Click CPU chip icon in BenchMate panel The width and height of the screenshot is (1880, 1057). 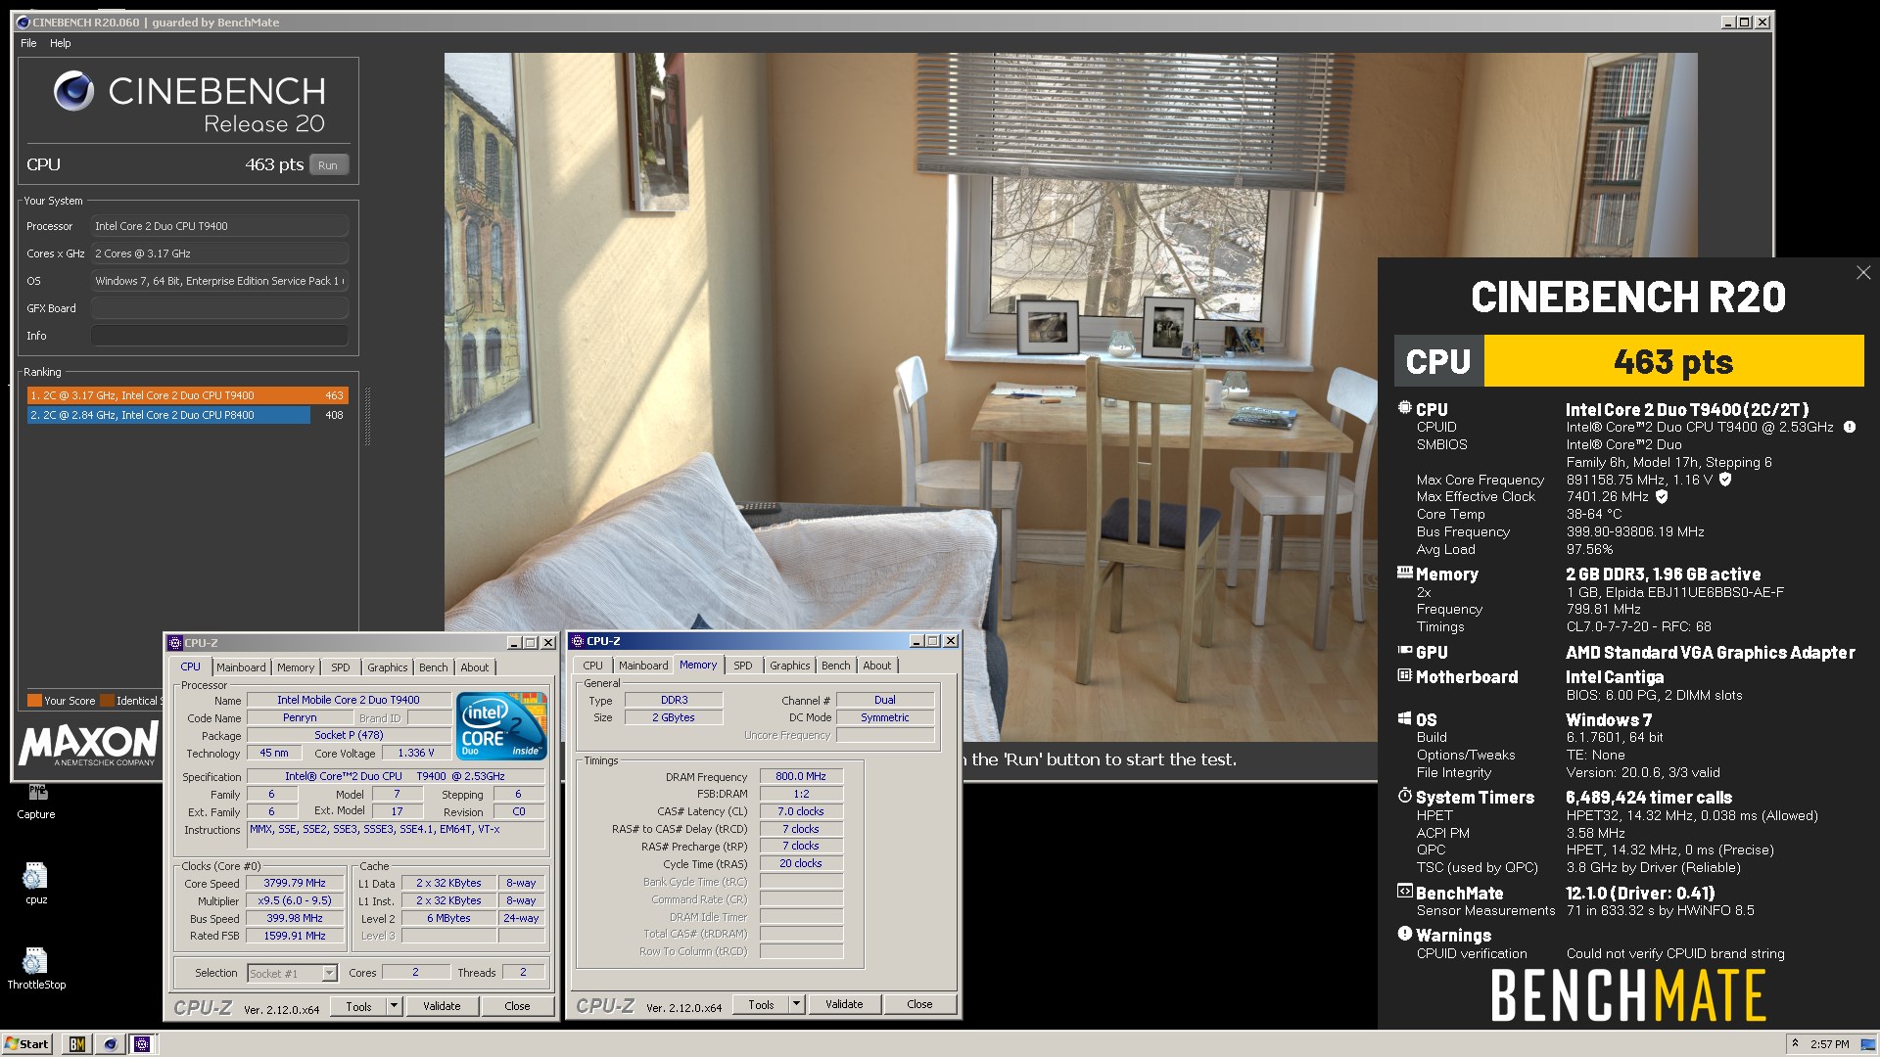[1404, 408]
